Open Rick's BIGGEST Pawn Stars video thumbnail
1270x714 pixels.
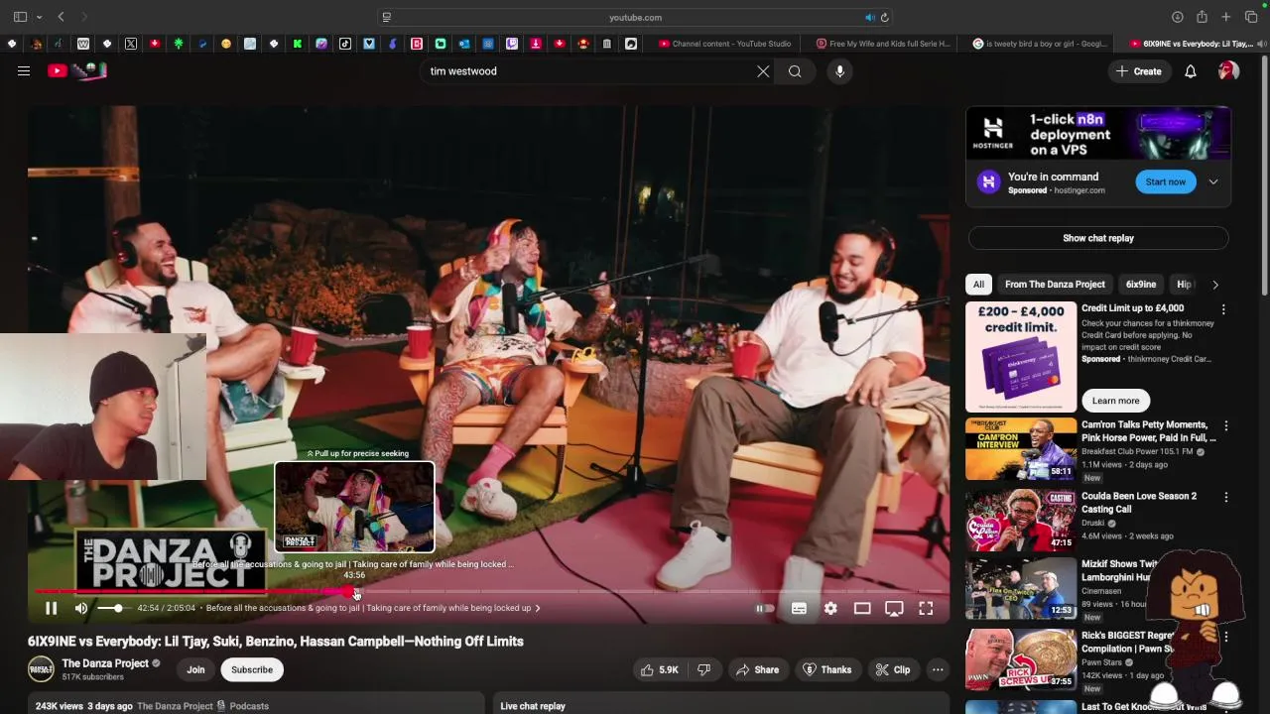click(1021, 658)
